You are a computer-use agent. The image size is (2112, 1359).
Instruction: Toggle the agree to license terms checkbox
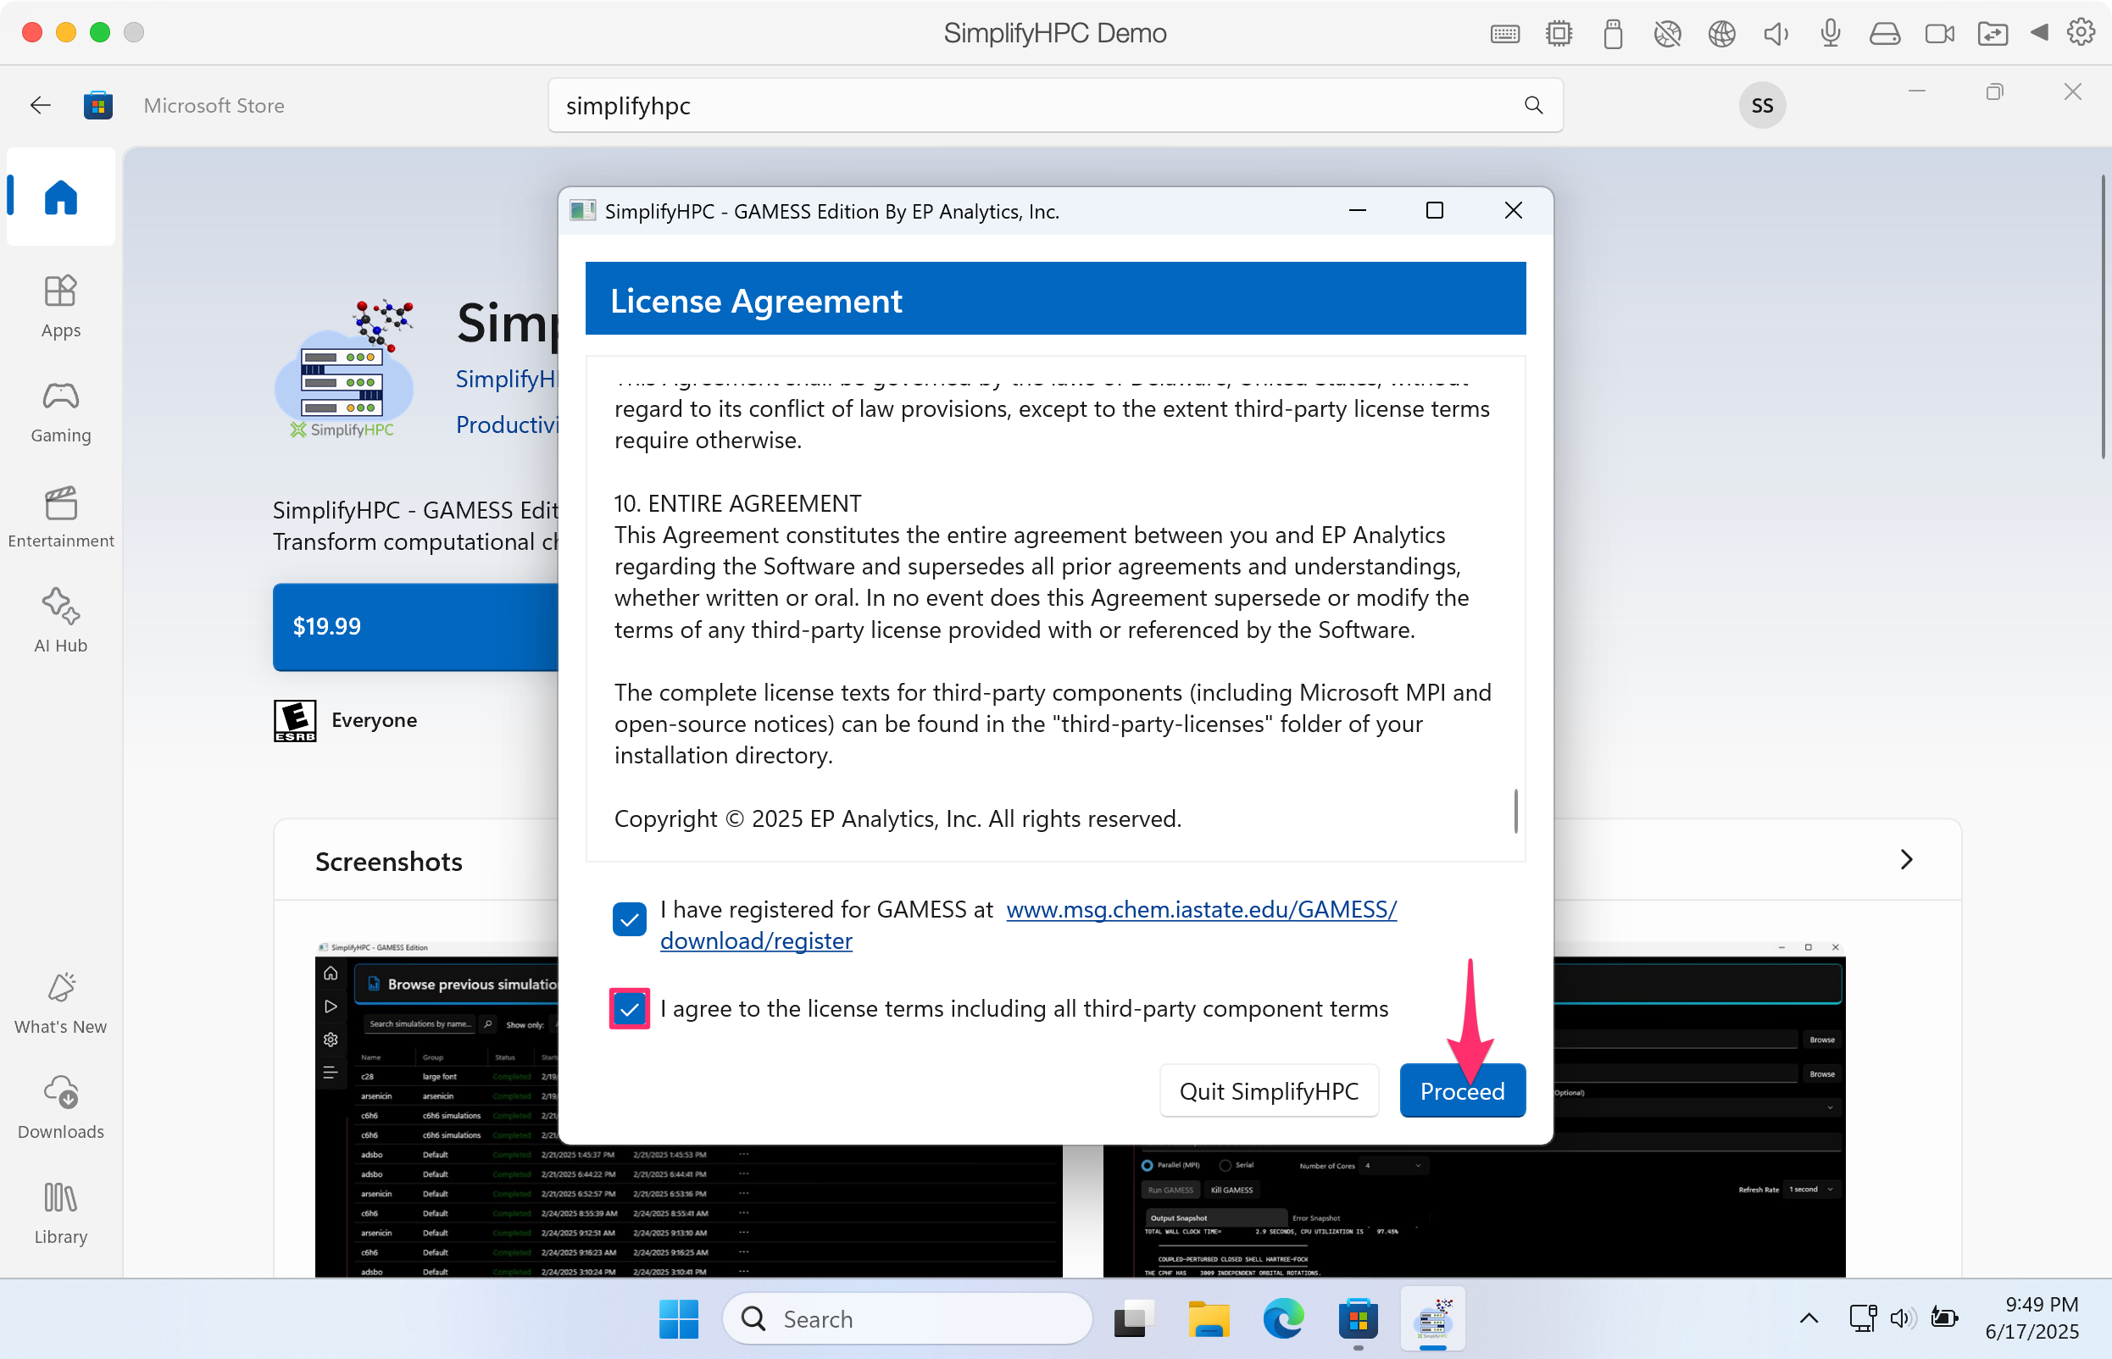click(x=629, y=1009)
